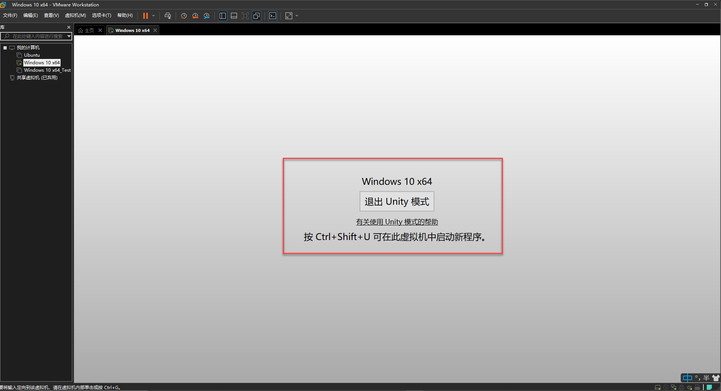This screenshot has height=391, width=721.
Task: Click the full screen mode icon
Action: click(x=245, y=16)
